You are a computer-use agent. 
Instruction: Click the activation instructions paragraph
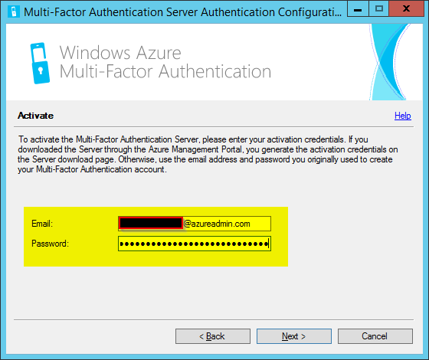point(208,154)
